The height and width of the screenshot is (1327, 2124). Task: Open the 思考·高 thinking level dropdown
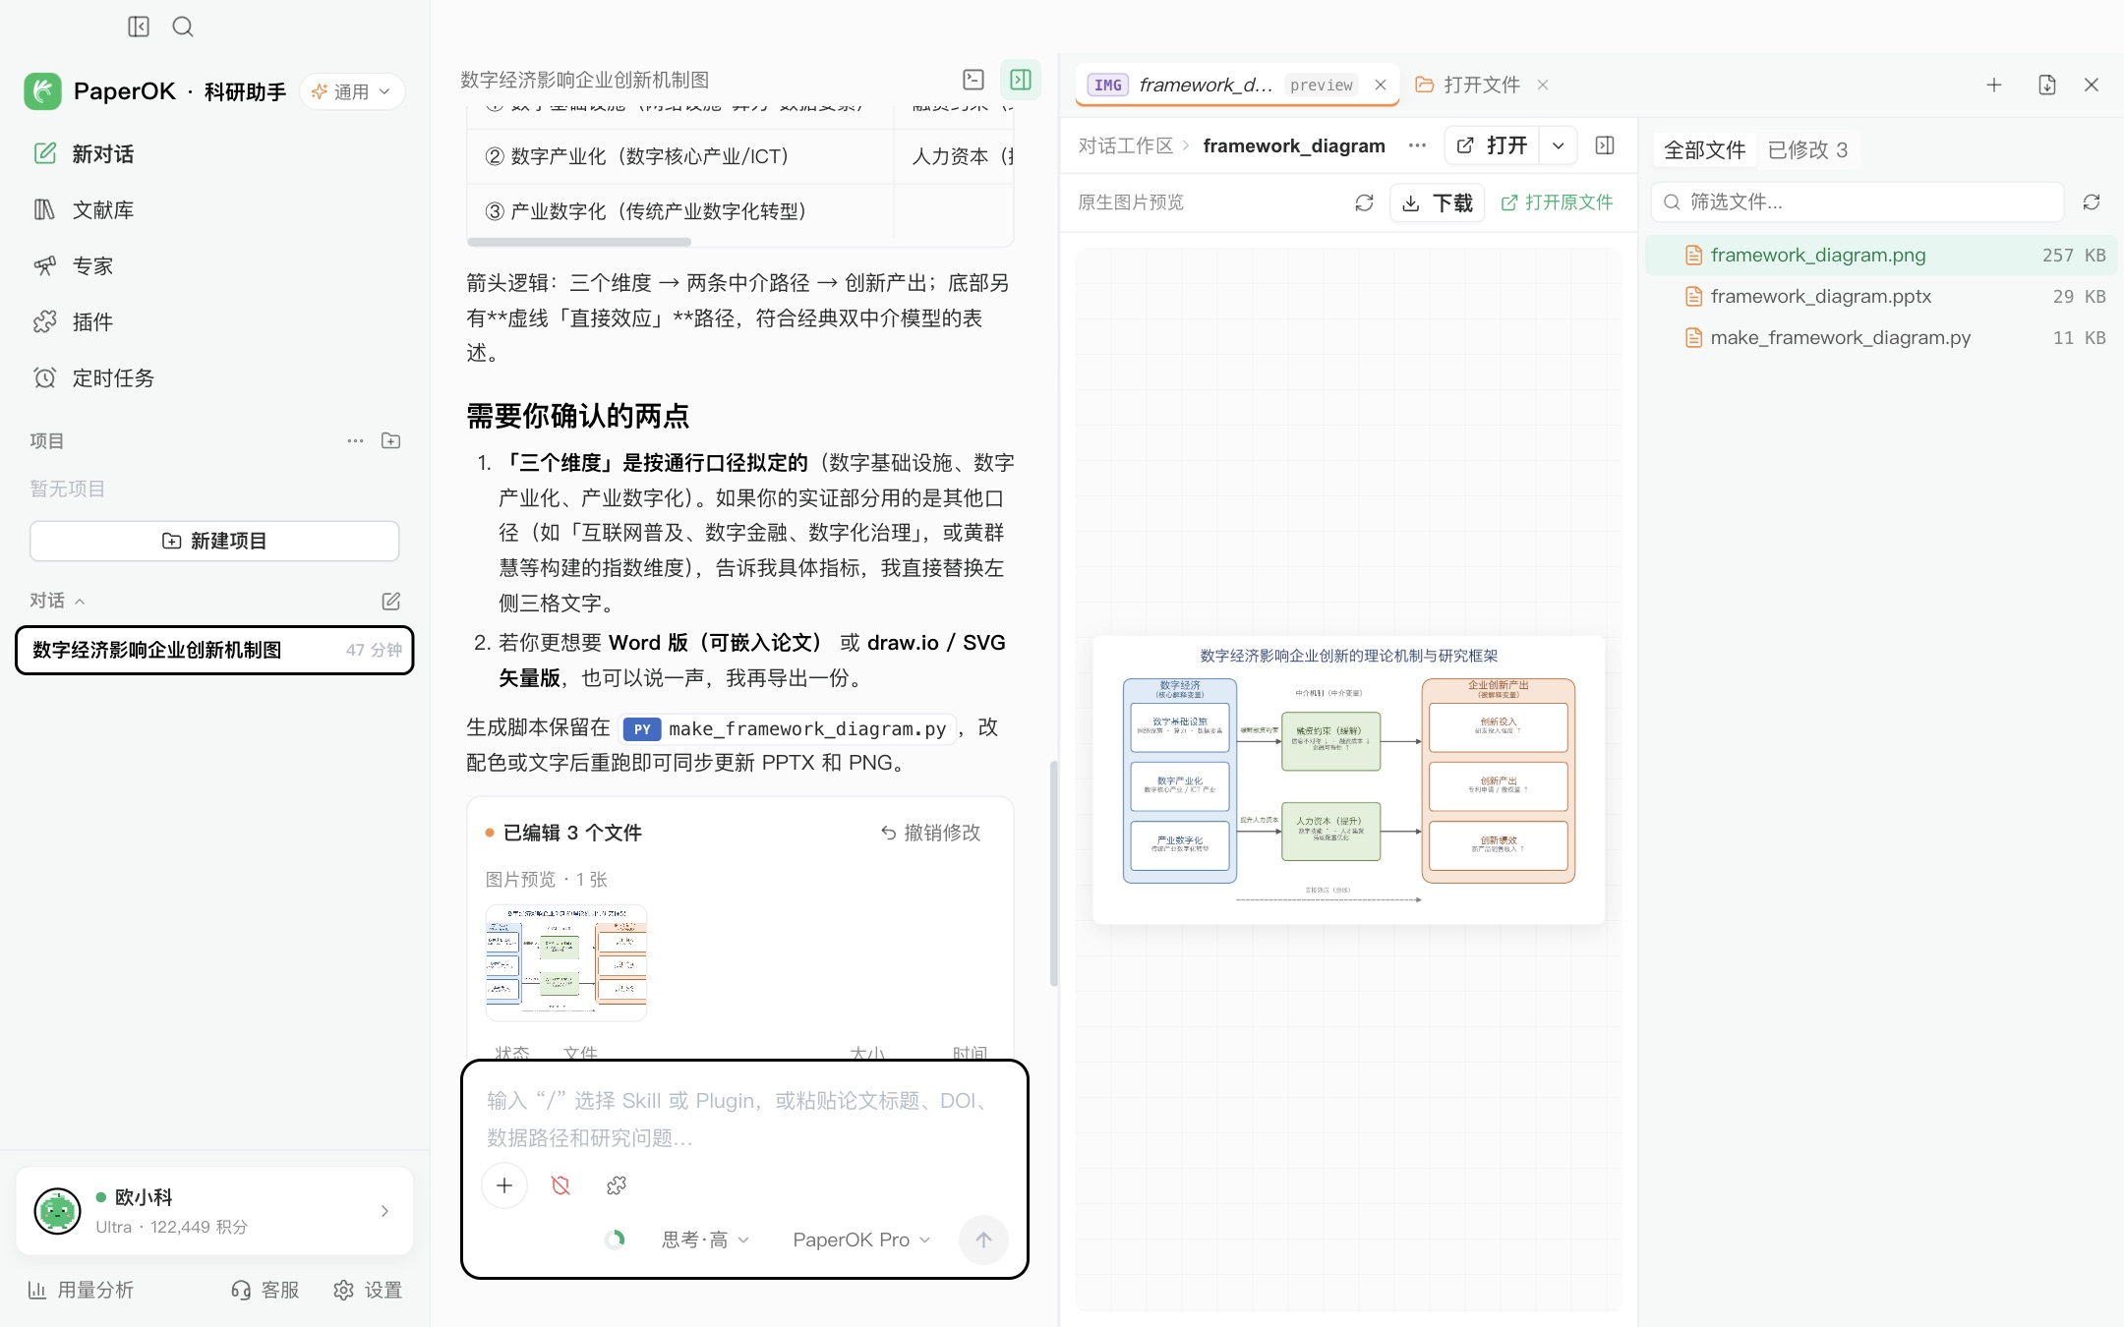coord(705,1240)
